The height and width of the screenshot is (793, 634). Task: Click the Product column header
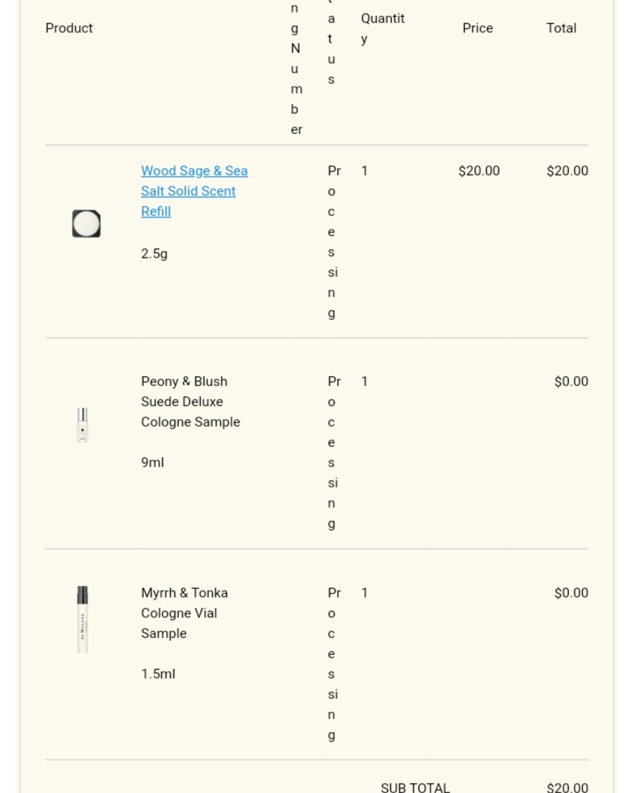(69, 28)
